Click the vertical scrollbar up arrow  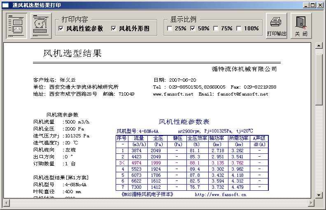319,46
